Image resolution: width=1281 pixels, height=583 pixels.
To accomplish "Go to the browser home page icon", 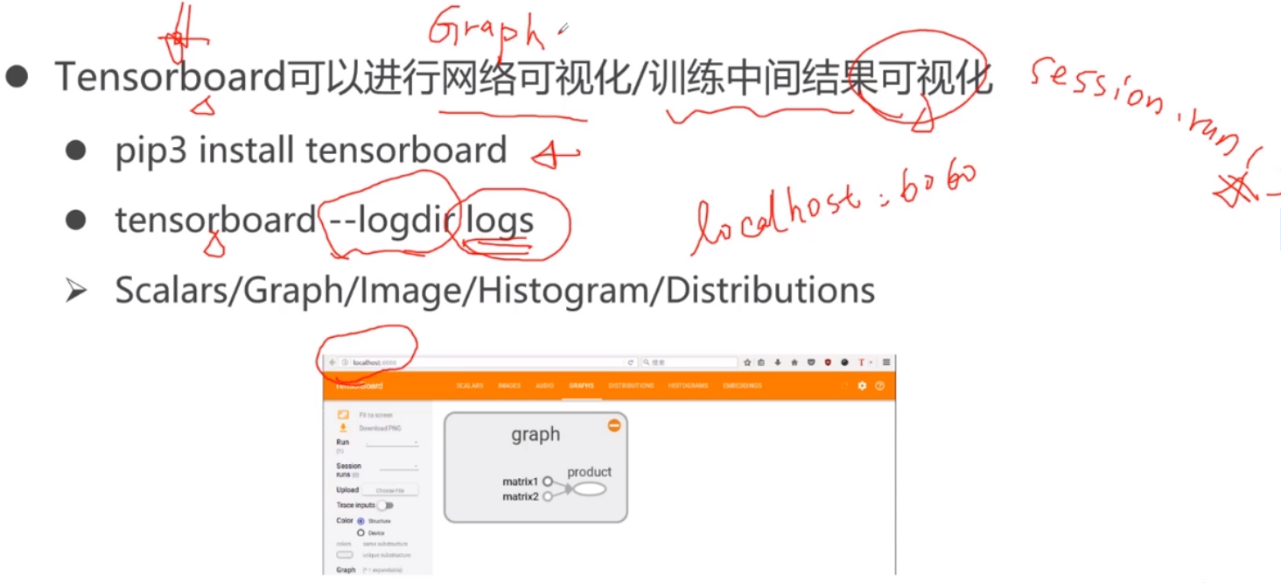I will pos(794,362).
